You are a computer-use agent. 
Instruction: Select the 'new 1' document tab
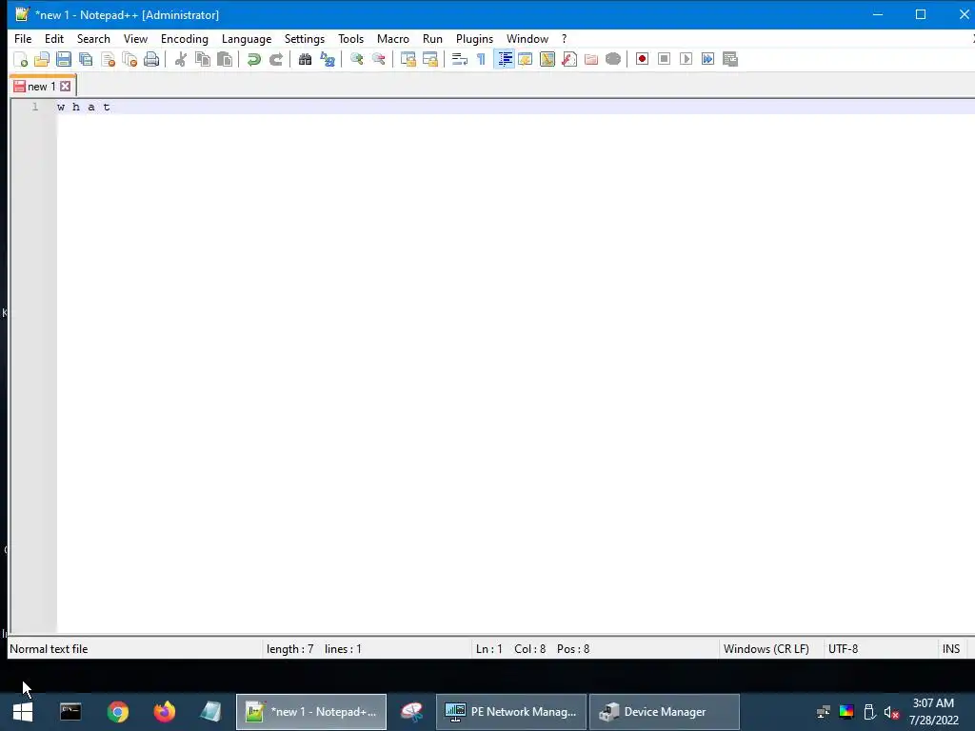(x=41, y=87)
